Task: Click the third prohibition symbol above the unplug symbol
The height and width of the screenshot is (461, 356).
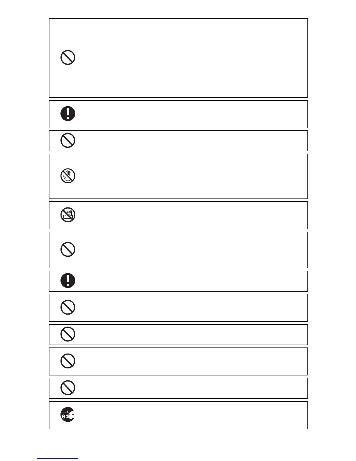Action: (x=68, y=334)
